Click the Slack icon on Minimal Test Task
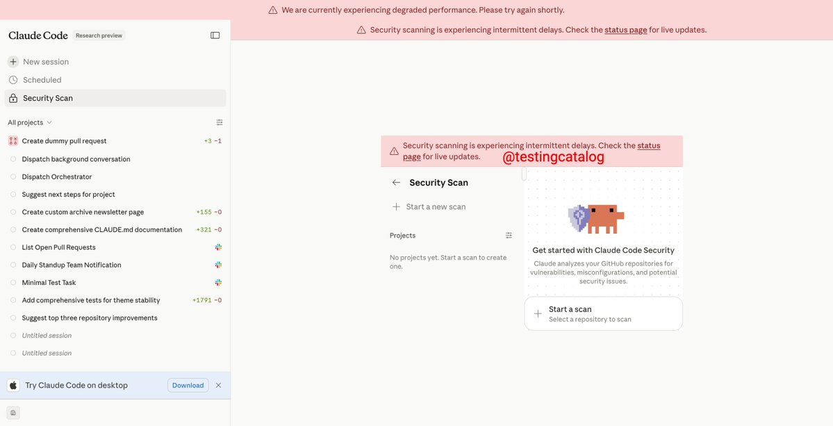Image resolution: width=833 pixels, height=426 pixels. [218, 283]
